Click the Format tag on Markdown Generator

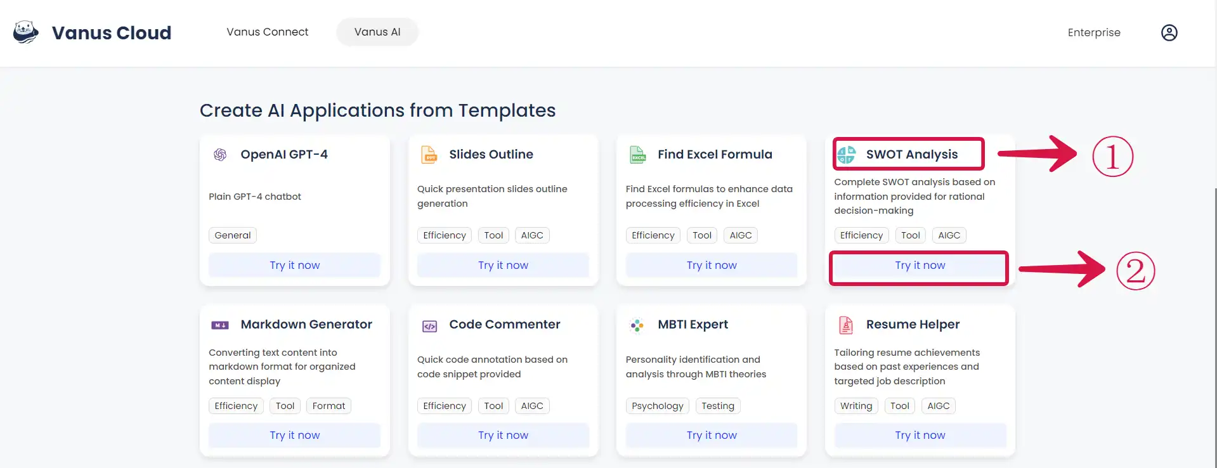pos(329,406)
